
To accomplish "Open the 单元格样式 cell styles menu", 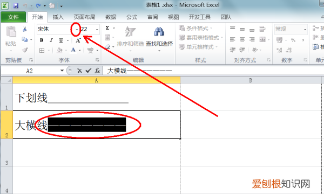I will pyautogui.click(x=198, y=47).
